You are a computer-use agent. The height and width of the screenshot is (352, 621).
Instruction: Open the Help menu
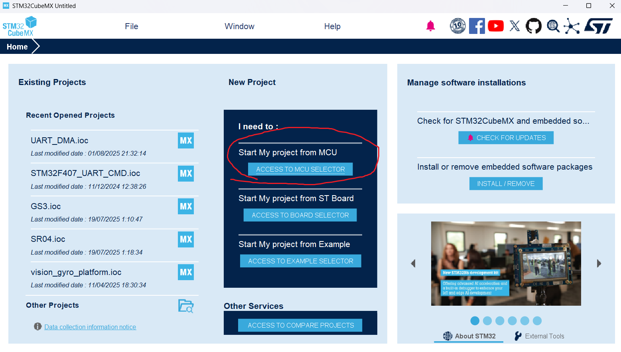[x=332, y=26]
